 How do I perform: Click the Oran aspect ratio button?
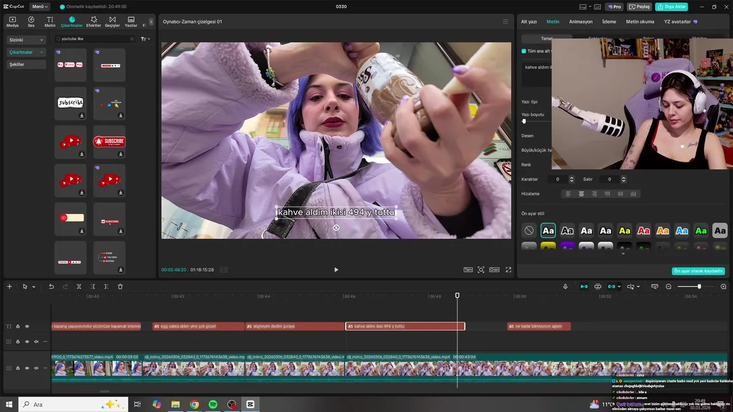point(494,270)
